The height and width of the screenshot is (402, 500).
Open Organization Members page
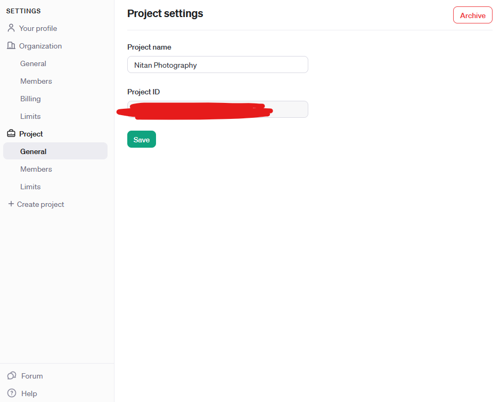(x=36, y=81)
